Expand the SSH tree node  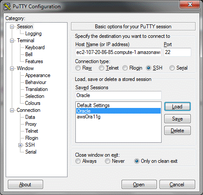coord(20,145)
